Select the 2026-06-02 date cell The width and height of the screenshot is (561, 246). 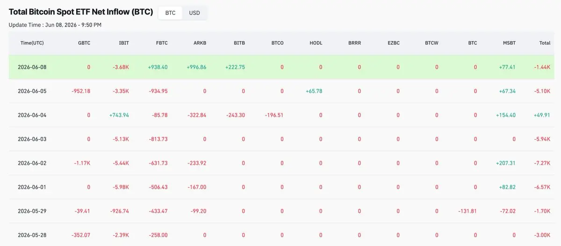[32, 163]
